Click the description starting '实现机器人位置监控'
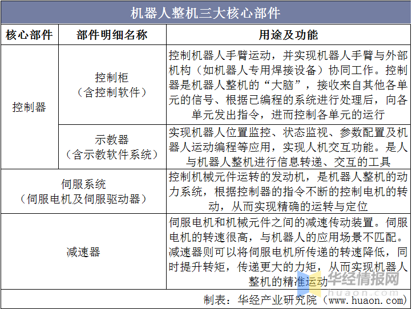The image size is (412, 309). [288, 147]
